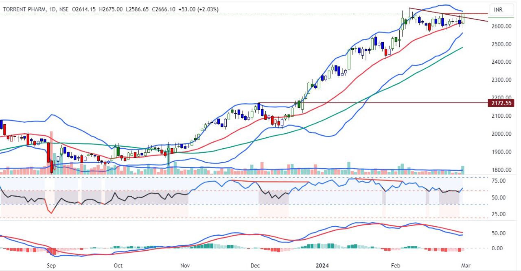Click the TORRENT PHARM symbol title
521x271 pixels.
[24, 9]
